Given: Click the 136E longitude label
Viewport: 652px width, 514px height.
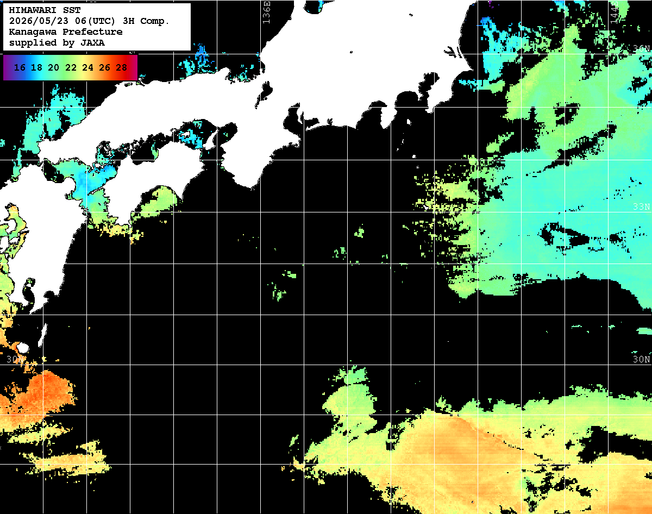Looking at the screenshot, I should tap(266, 12).
